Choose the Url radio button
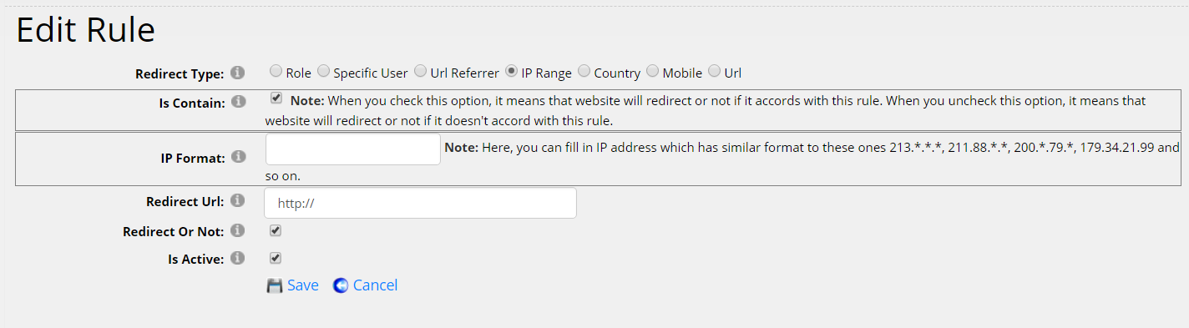The image size is (1189, 328). 715,72
